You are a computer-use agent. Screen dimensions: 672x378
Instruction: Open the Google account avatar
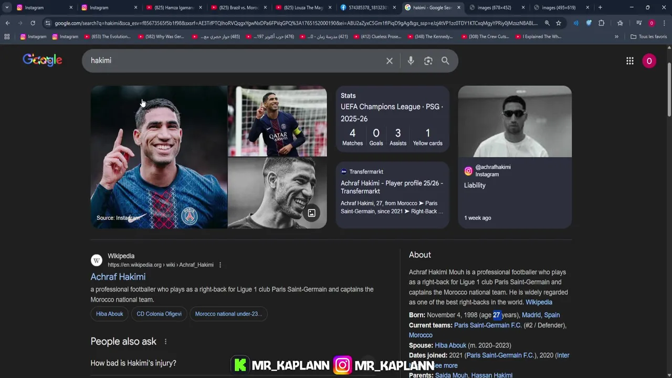point(649,61)
